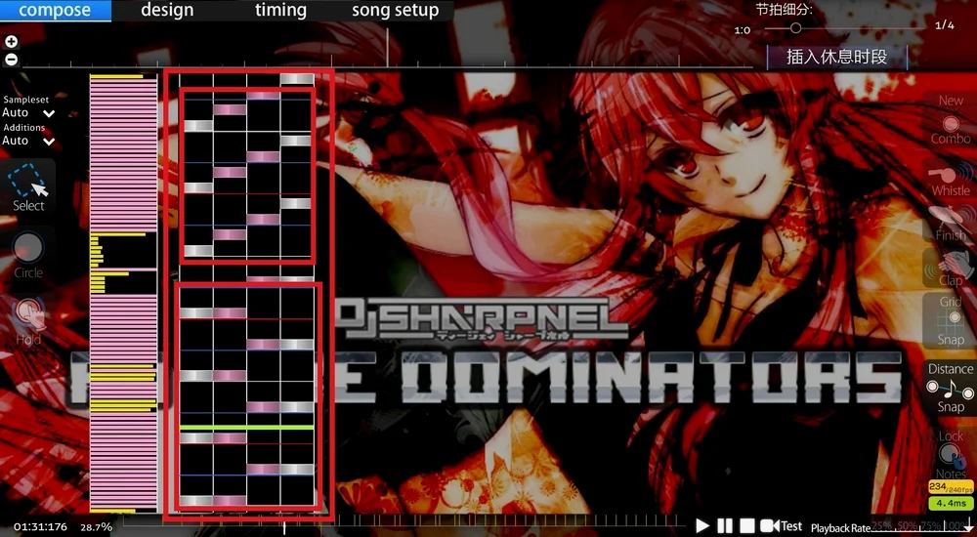The image size is (977, 537).
Task: Activate the Select tool
Action: point(28,186)
